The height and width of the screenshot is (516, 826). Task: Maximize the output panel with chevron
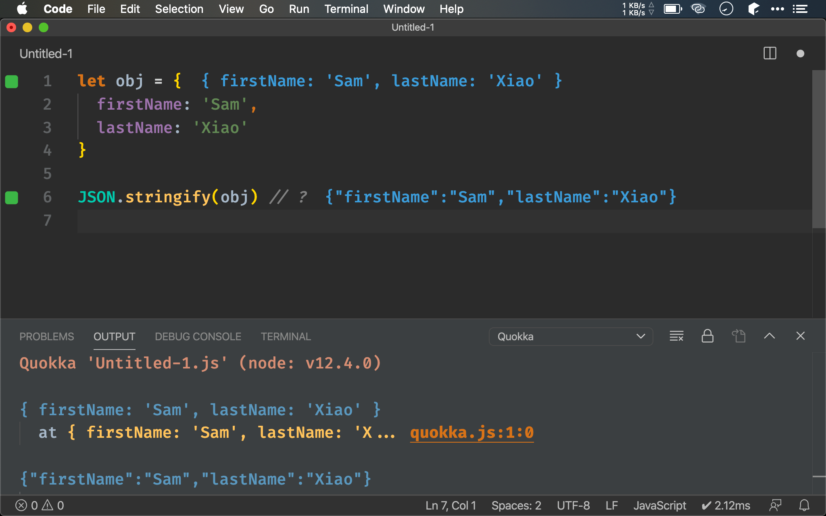pyautogui.click(x=769, y=336)
